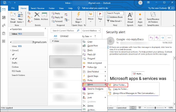The height and width of the screenshot is (112, 176).
Task: Select the Drafts folder
Action: point(15,63)
